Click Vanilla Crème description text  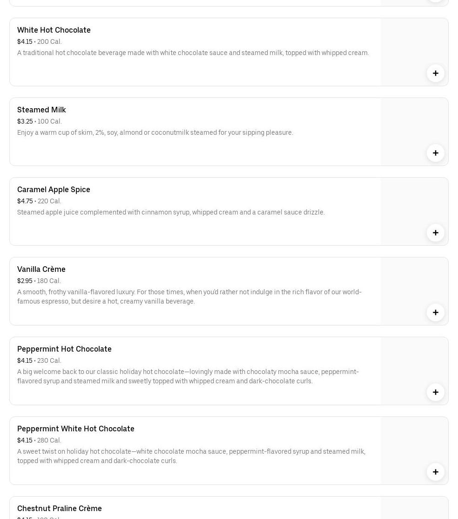tap(189, 297)
